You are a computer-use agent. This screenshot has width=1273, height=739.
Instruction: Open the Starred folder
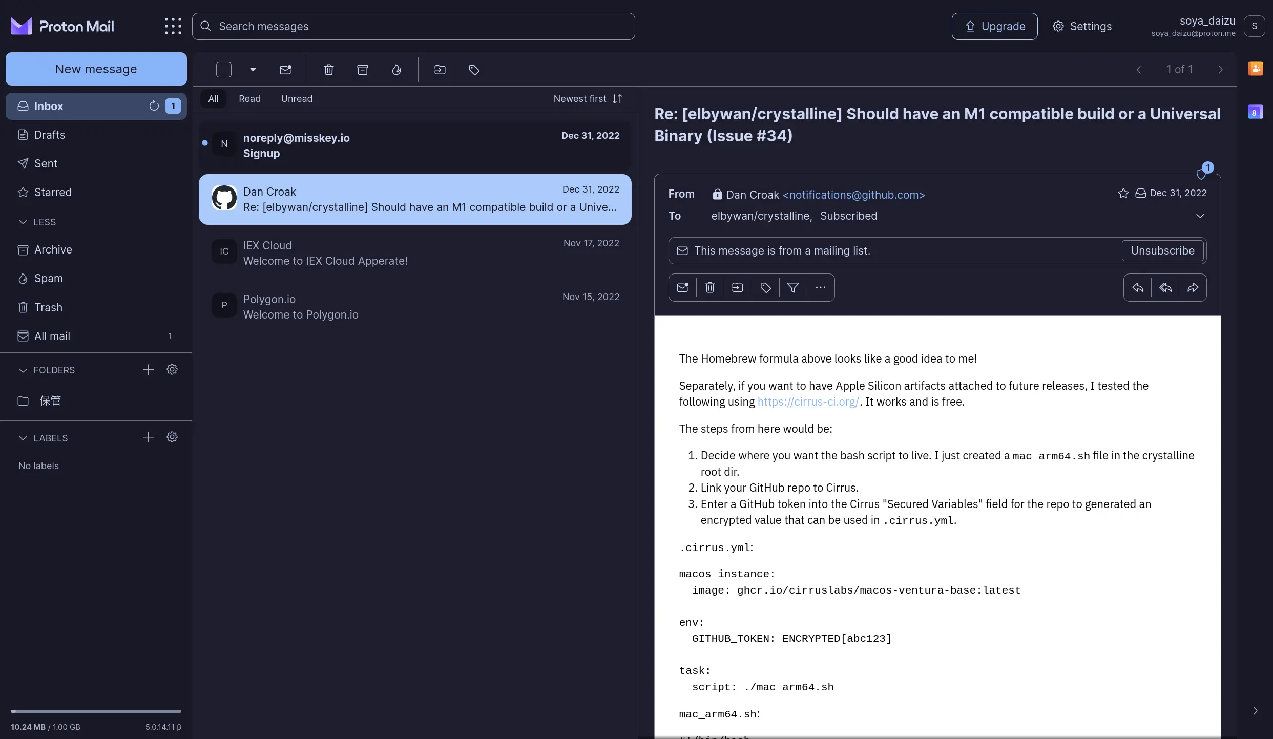click(96, 192)
